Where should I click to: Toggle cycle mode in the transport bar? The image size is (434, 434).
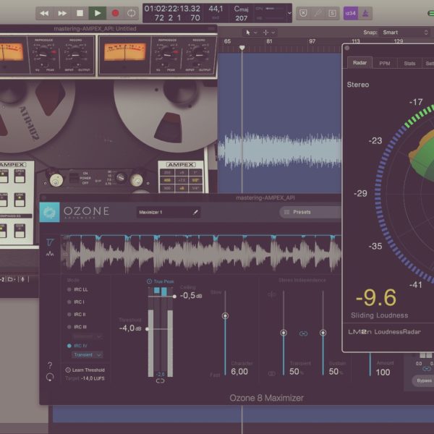coord(132,13)
